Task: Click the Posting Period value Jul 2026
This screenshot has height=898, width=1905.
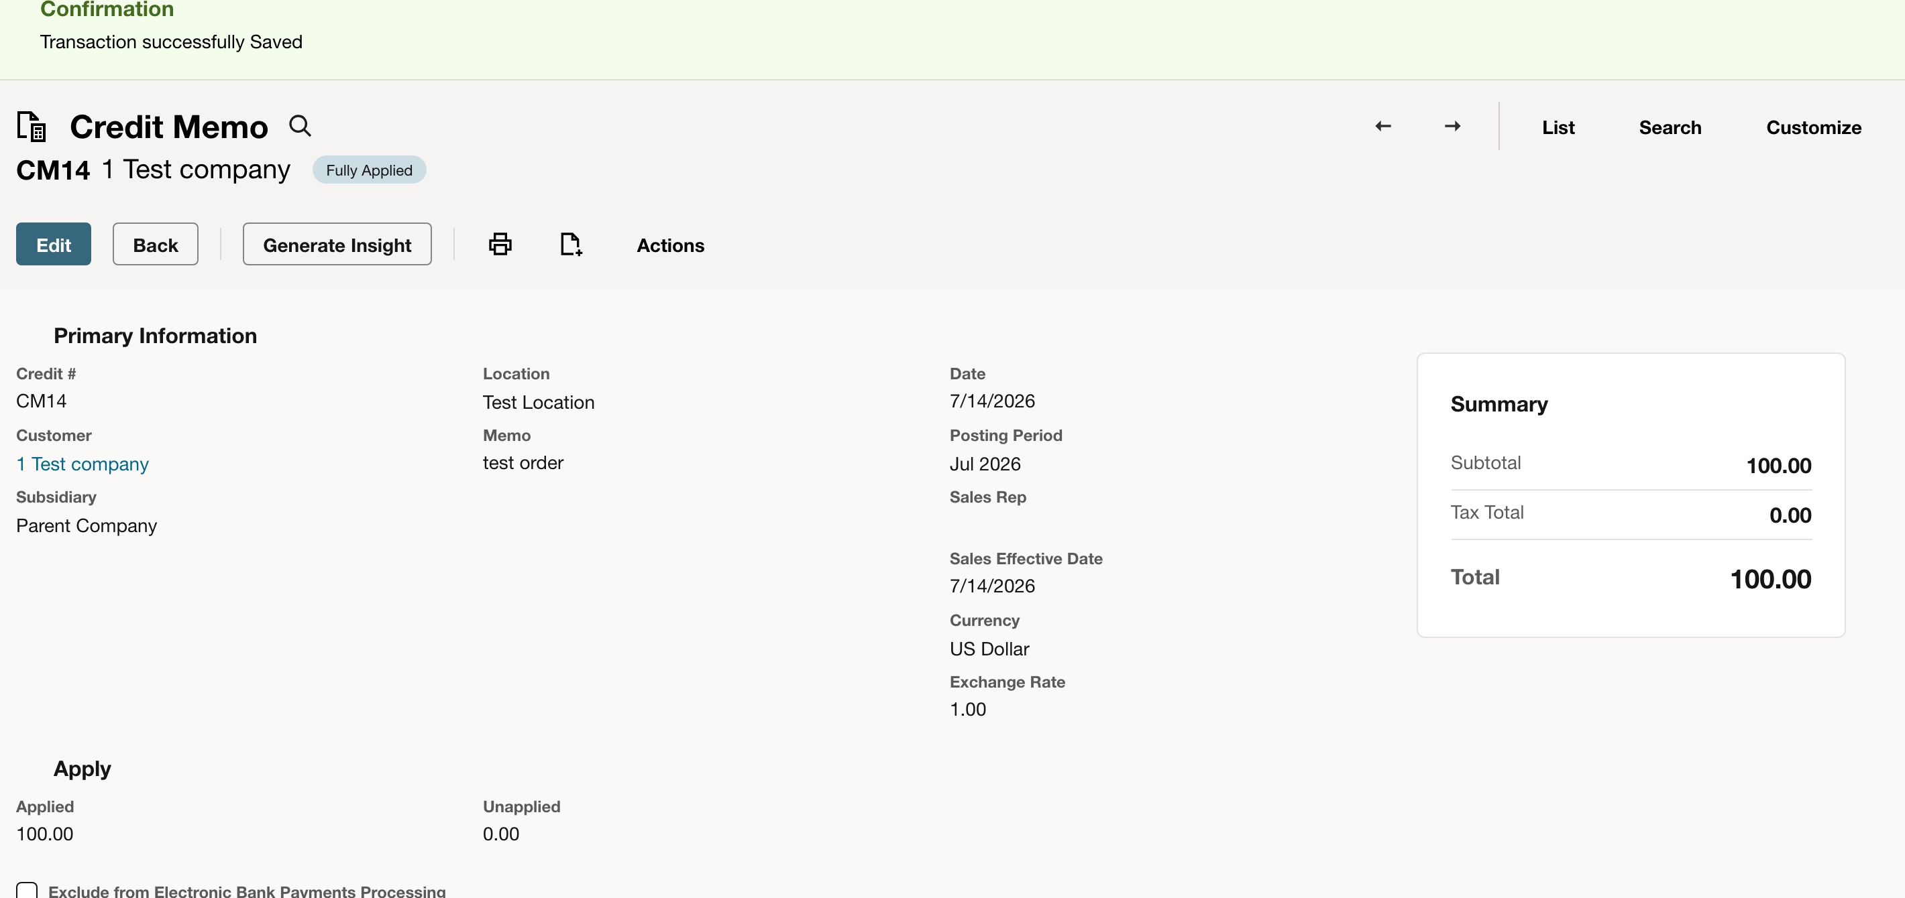Action: point(984,464)
